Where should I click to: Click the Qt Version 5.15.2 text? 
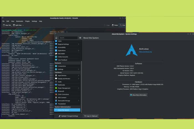pos(128,71)
